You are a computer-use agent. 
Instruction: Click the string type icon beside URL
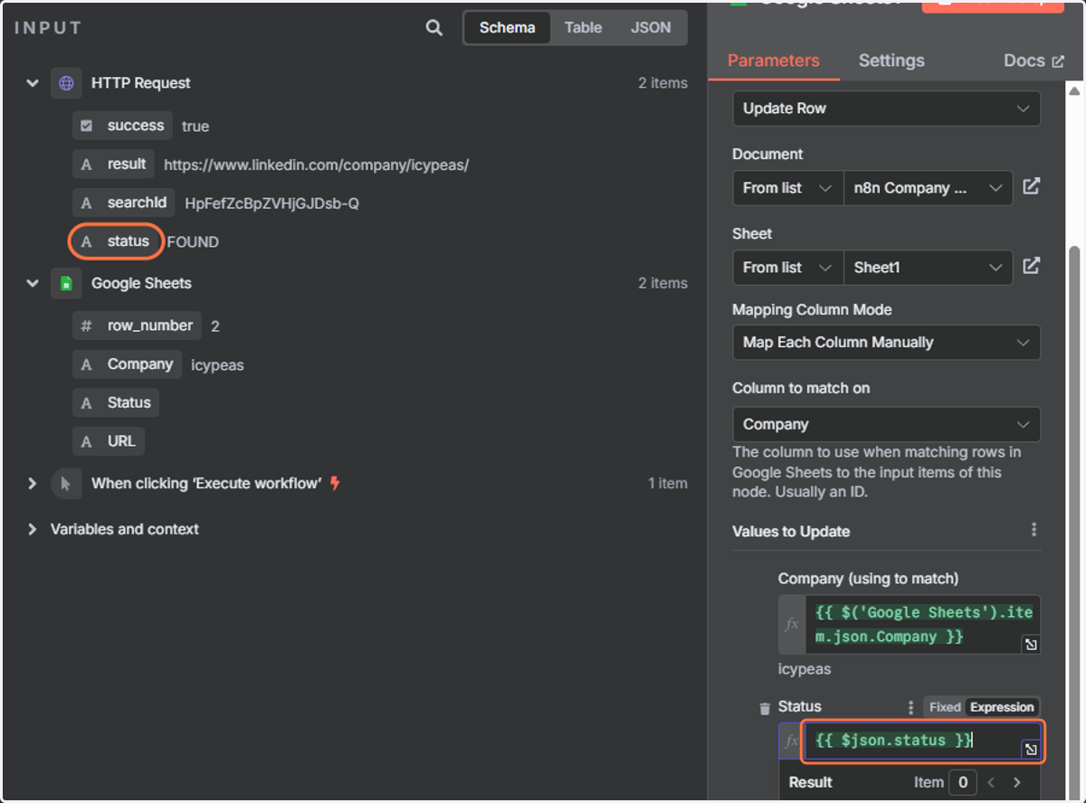pyautogui.click(x=87, y=441)
